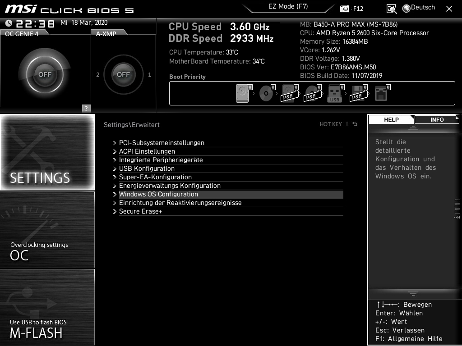The height and width of the screenshot is (346, 462).
Task: Select the network boot device icon
Action: [x=381, y=93]
